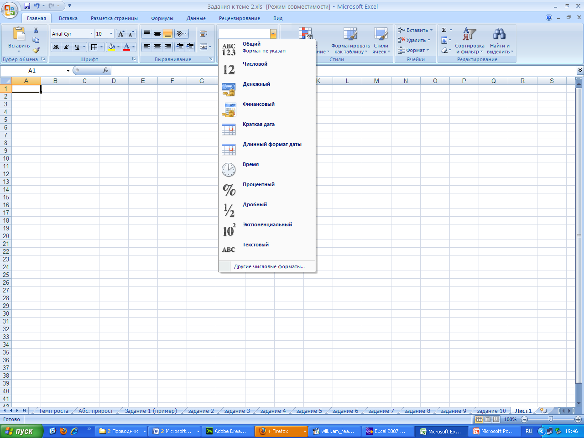Click the large Вставить paste icon
The height and width of the screenshot is (438, 584).
coord(19,34)
